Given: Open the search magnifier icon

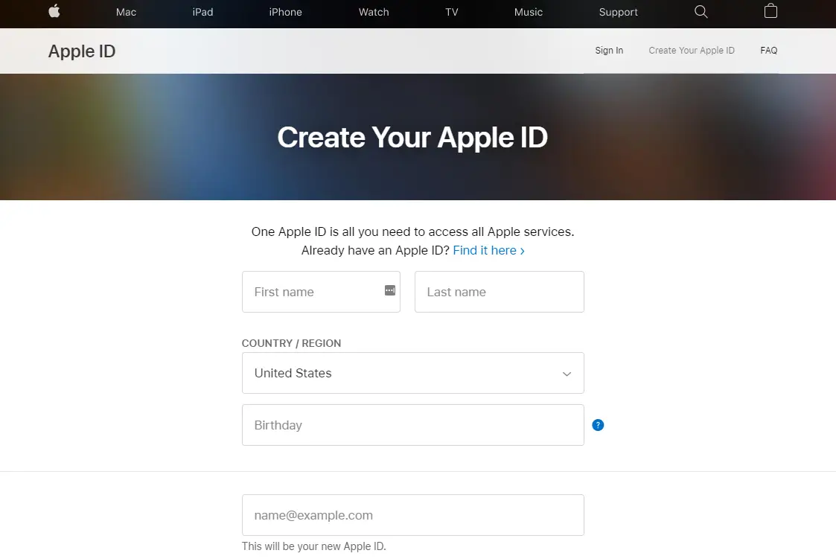Looking at the screenshot, I should coord(701,11).
